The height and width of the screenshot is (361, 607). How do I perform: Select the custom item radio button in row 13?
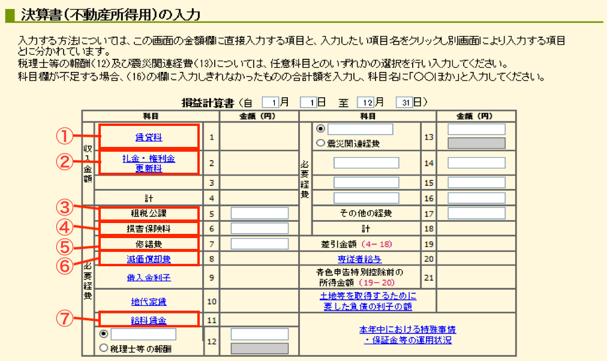click(x=320, y=128)
